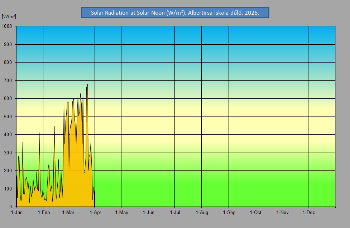
Task: Select the 1-Dec x-axis date label
Action: coord(308,213)
